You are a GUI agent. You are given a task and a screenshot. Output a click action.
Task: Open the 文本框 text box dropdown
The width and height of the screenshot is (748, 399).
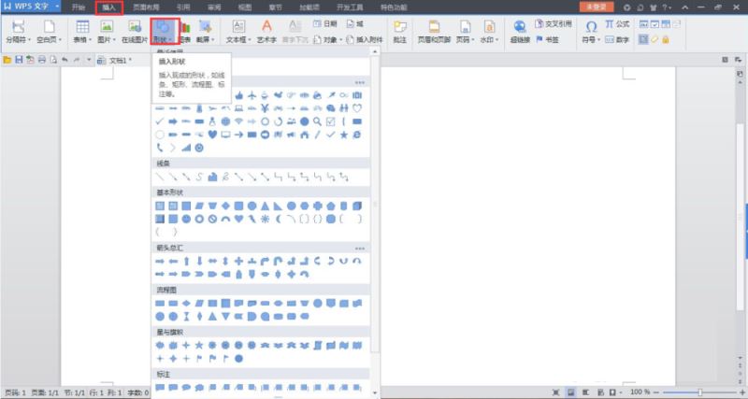238,32
